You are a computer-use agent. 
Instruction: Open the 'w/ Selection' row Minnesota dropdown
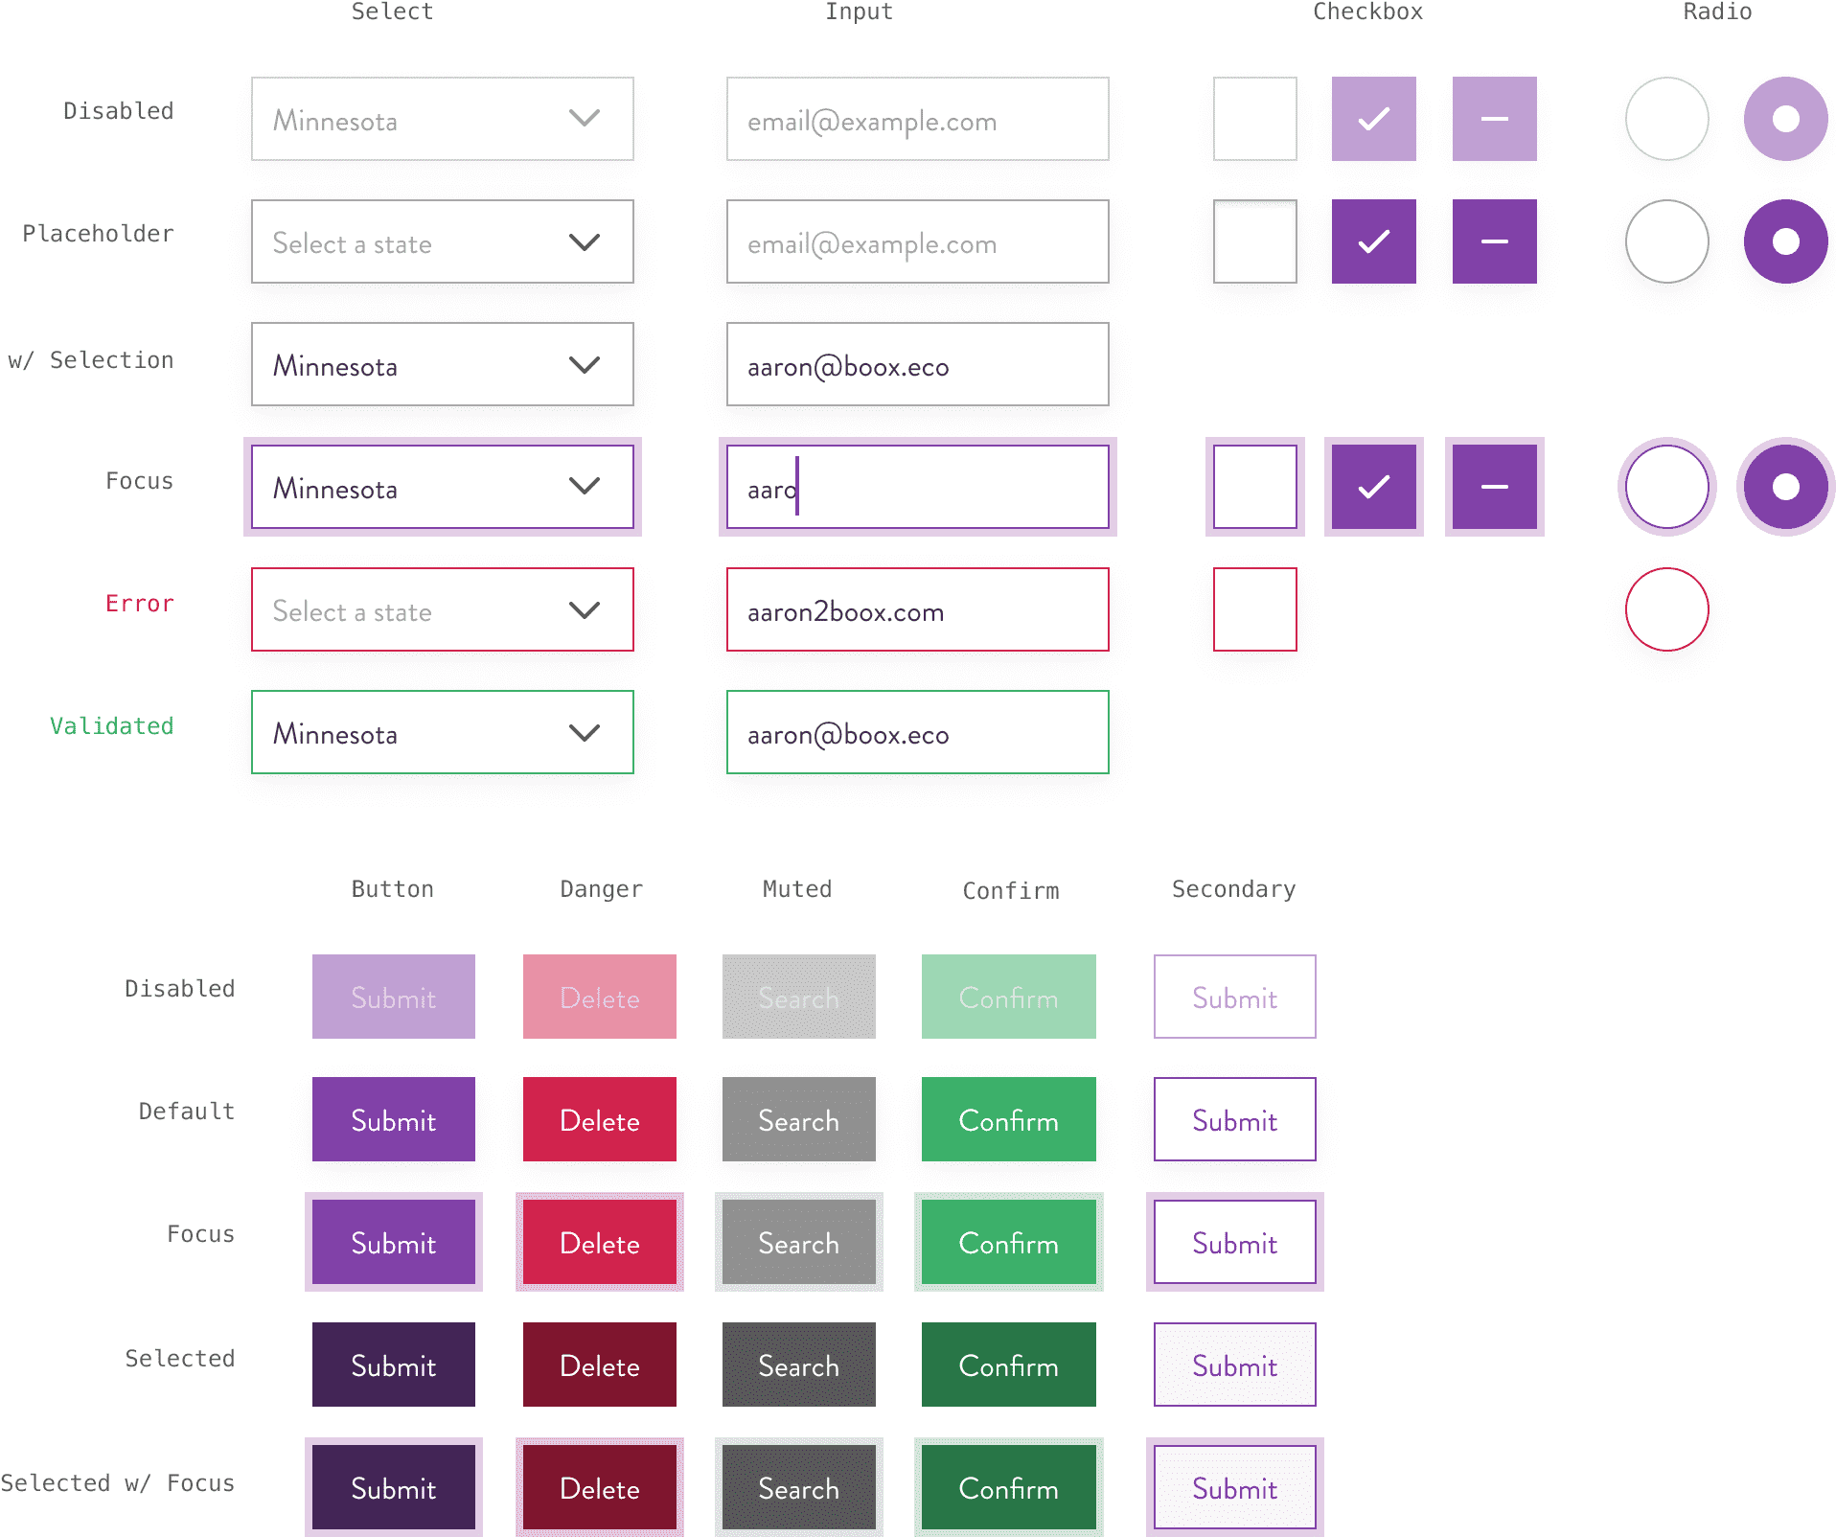pyautogui.click(x=442, y=364)
